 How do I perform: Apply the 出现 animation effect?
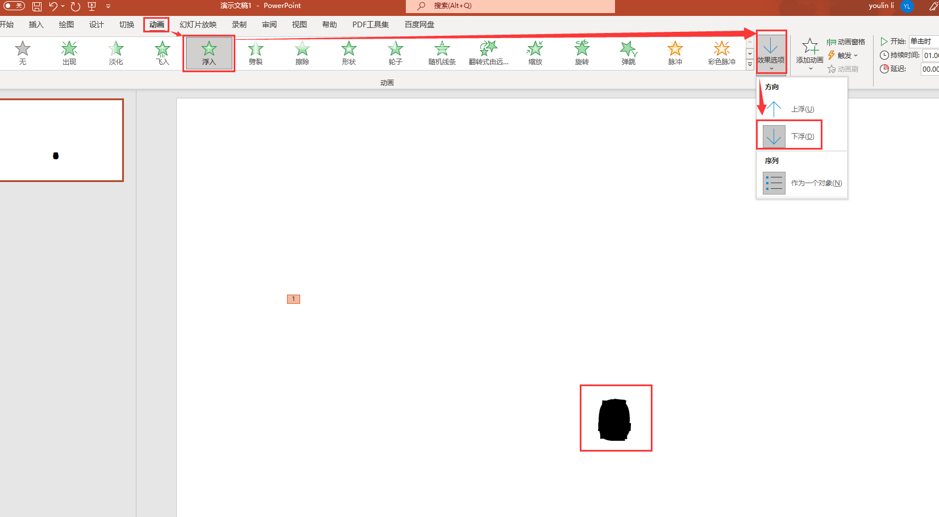coord(69,53)
